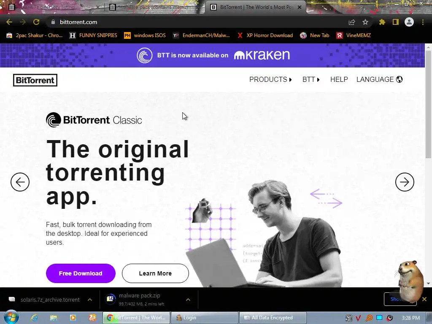The width and height of the screenshot is (432, 324).
Task: Open the extensions puzzle icon
Action: pyautogui.click(x=382, y=22)
